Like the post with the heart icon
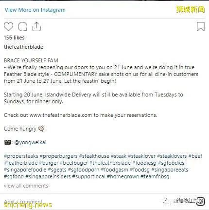The width and height of the screenshot is (209, 210). [x=8, y=27]
